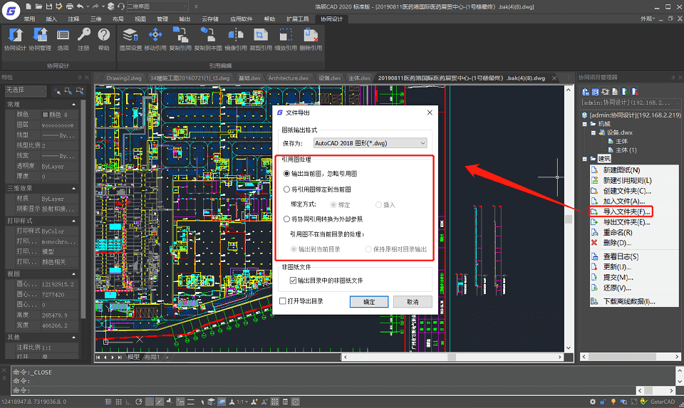
Task: Open the 保存为 format dropdown
Action: (370, 143)
